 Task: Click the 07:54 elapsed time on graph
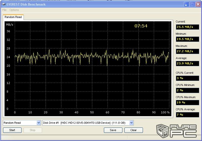(141, 26)
